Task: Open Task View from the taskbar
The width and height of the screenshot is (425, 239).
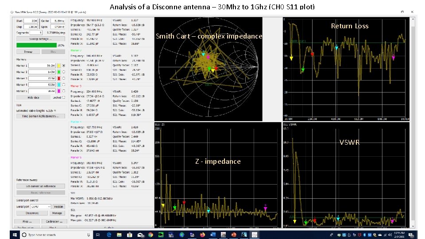Action: click(x=98, y=235)
